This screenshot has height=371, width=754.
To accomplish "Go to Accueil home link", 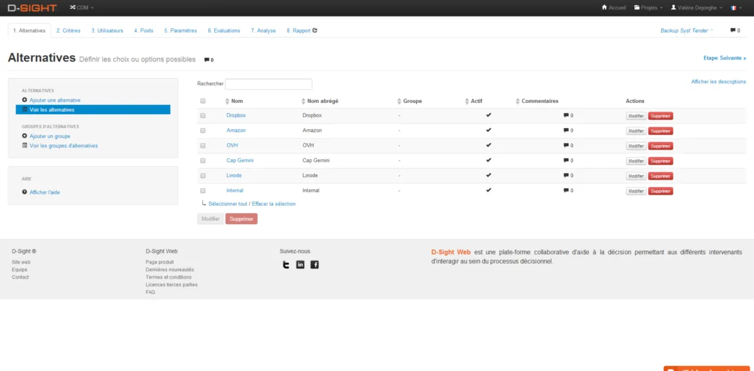I will click(614, 8).
